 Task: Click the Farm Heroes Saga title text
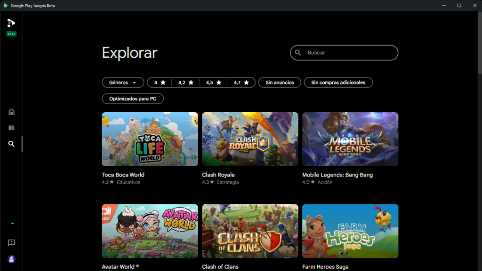pos(325,267)
